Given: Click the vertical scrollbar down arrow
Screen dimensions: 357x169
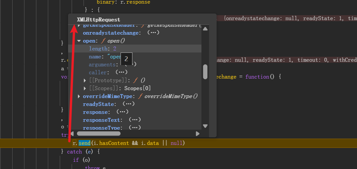Looking at the screenshot, I should pyautogui.click(x=205, y=126).
